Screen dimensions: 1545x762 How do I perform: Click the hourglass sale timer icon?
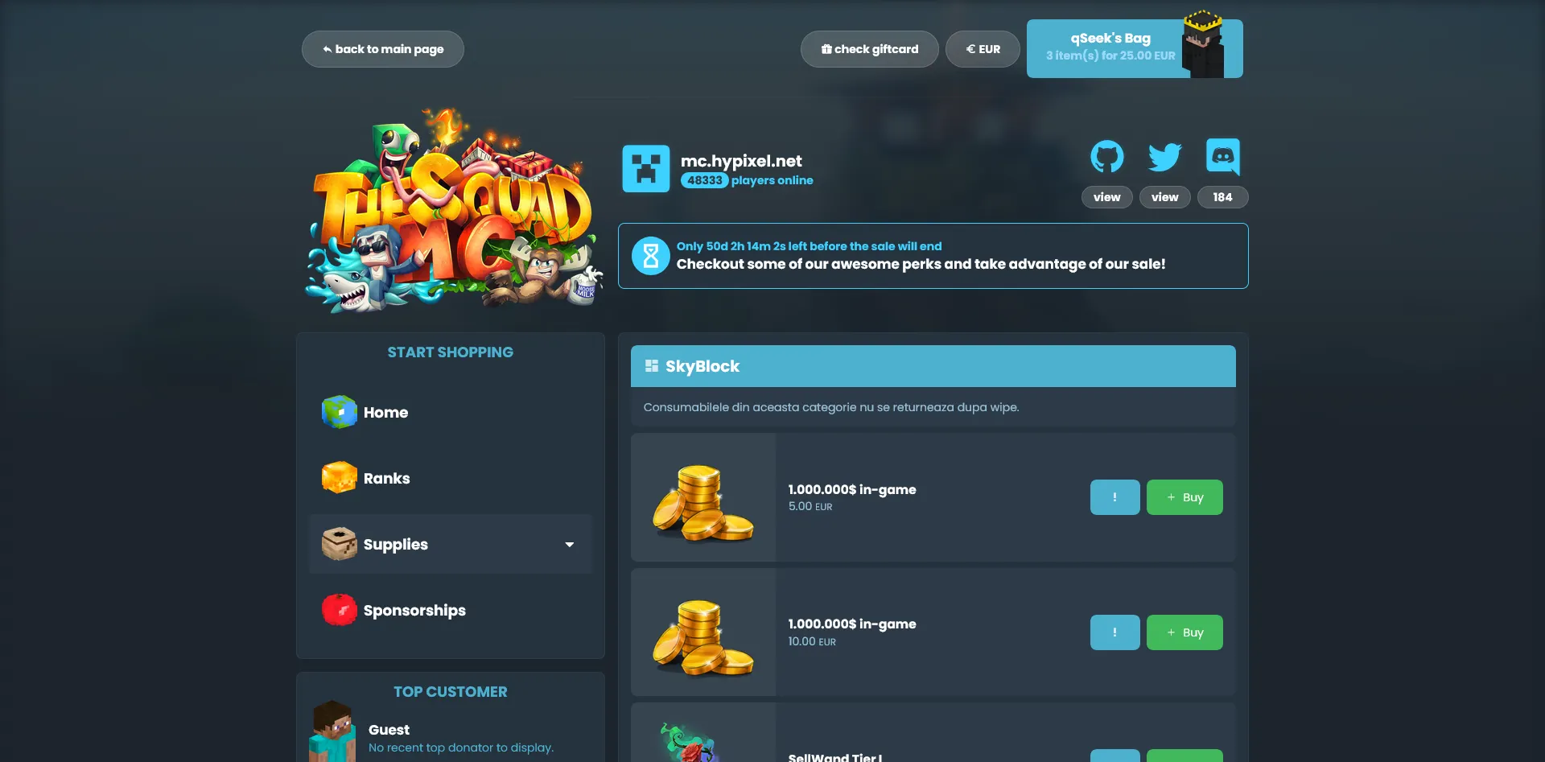(x=651, y=256)
